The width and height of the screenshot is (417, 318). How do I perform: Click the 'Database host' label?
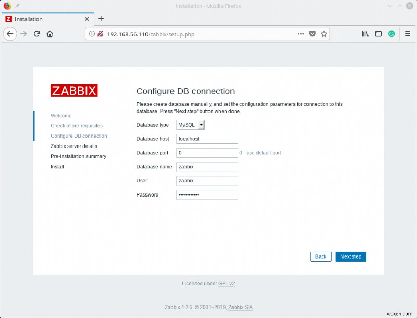click(x=153, y=139)
